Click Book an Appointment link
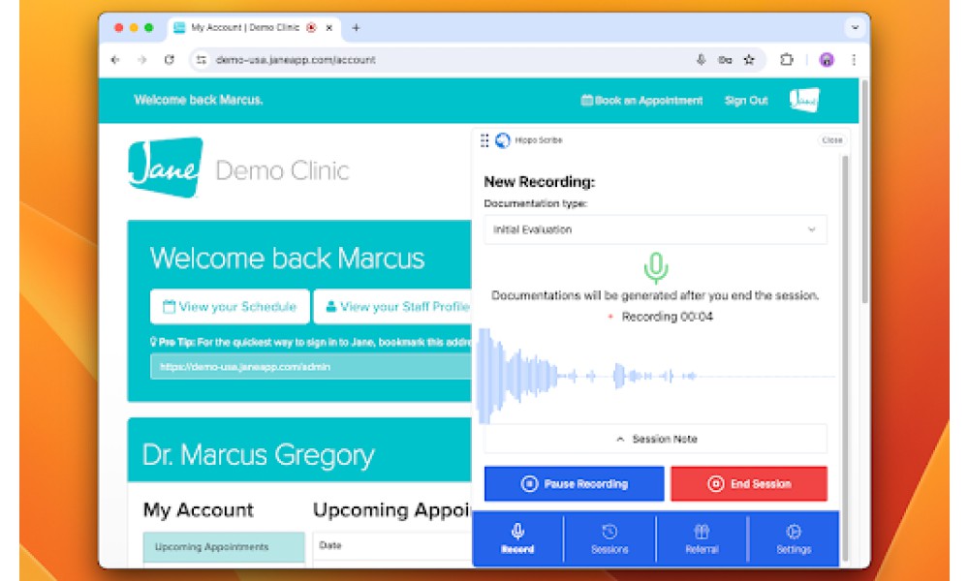The width and height of the screenshot is (969, 581). pyautogui.click(x=642, y=101)
